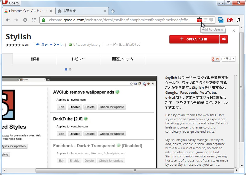The width and height of the screenshot is (246, 175).
Task: Click the Add to Opera briefcase icon
Action: click(x=199, y=20)
